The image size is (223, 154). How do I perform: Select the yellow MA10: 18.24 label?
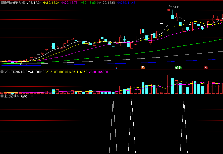[x=51, y=3]
